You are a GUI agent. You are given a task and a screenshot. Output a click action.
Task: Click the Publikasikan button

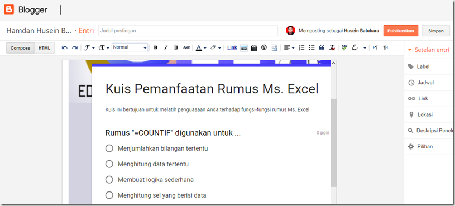point(401,31)
